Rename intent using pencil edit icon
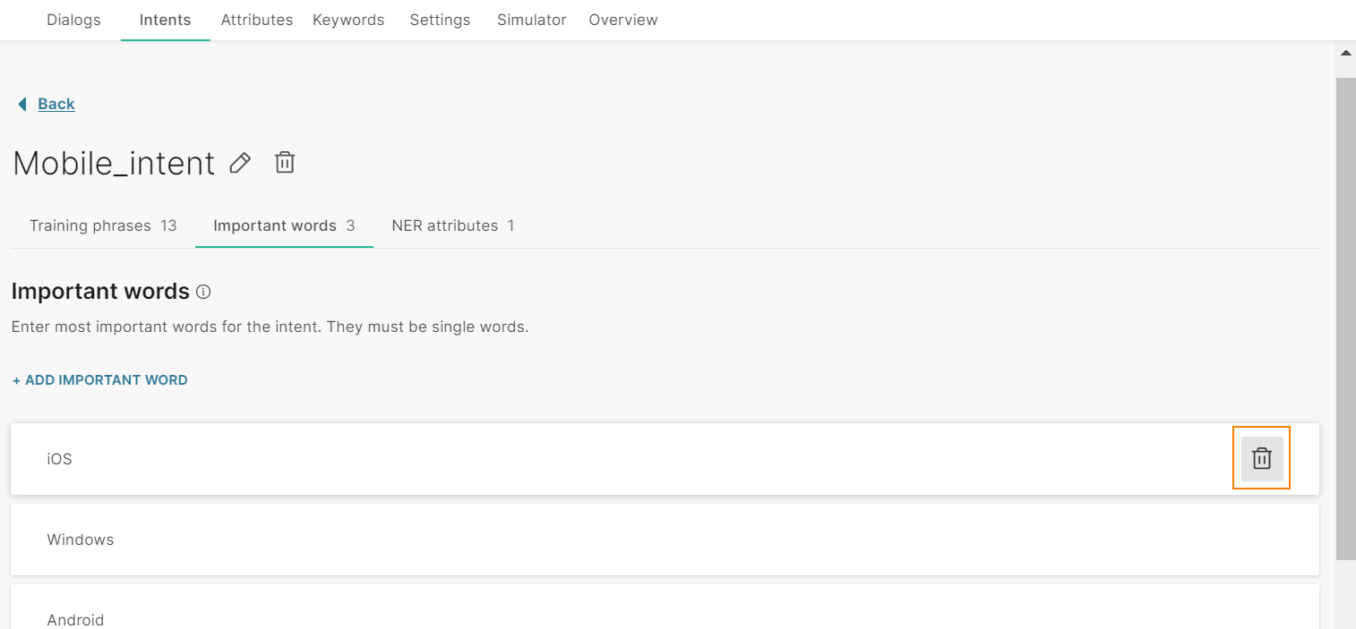The width and height of the screenshot is (1356, 629). point(240,163)
